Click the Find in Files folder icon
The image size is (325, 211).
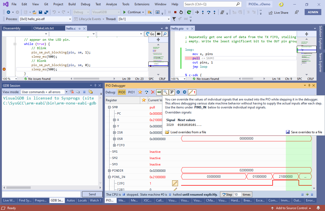point(150,12)
